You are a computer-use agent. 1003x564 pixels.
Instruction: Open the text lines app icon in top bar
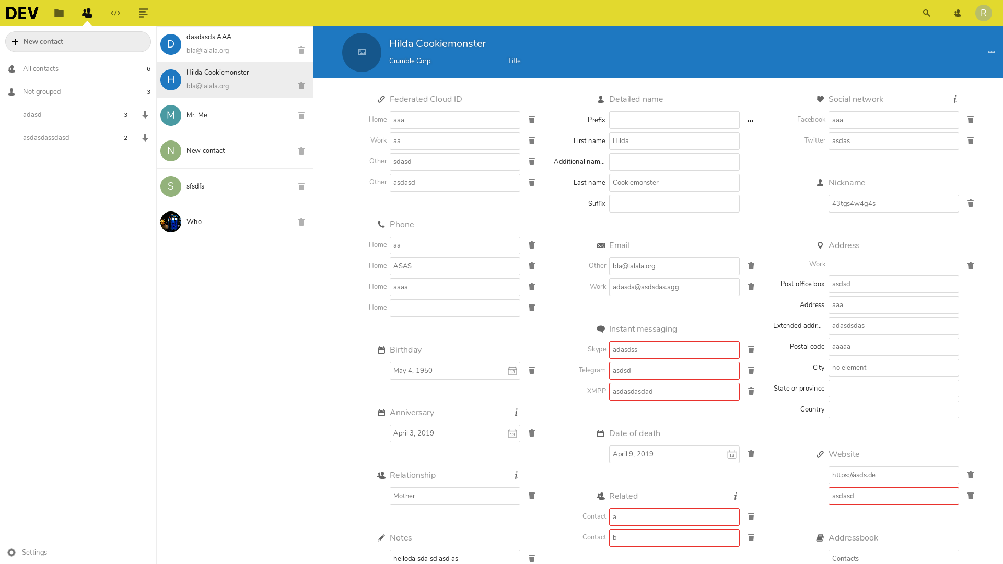point(144,13)
